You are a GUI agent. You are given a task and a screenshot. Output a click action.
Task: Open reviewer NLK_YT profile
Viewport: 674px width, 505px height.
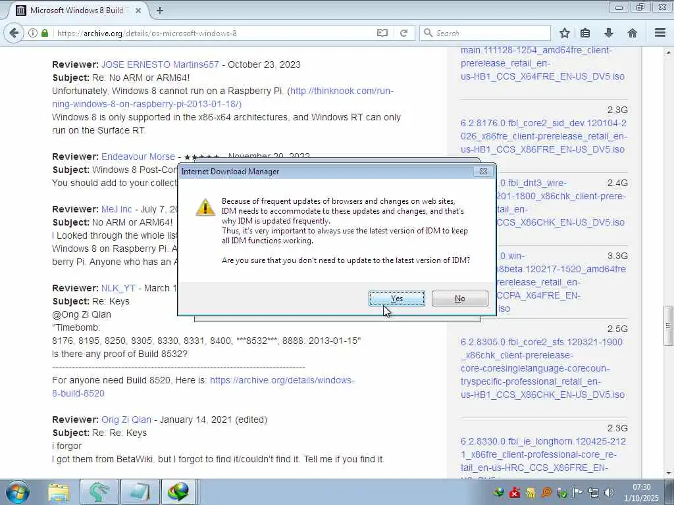click(x=118, y=288)
